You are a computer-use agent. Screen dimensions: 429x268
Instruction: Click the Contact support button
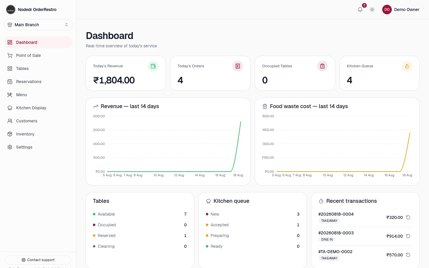click(x=38, y=260)
